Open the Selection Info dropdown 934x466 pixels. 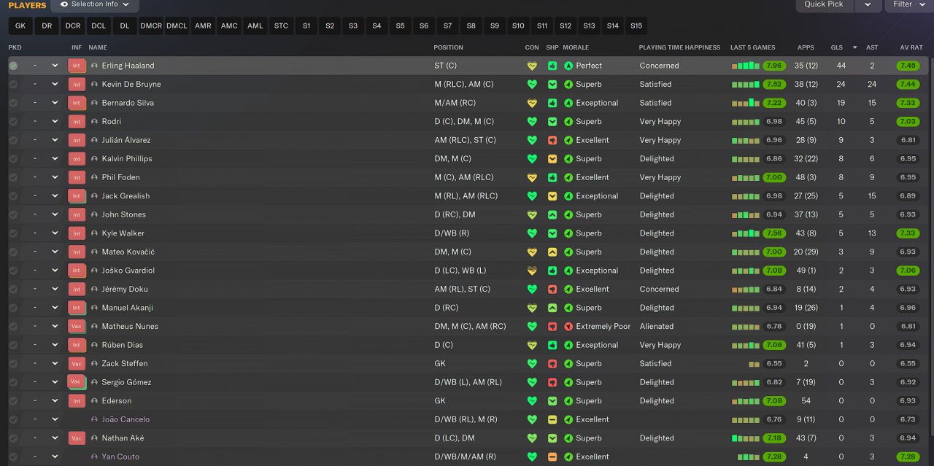click(x=95, y=4)
